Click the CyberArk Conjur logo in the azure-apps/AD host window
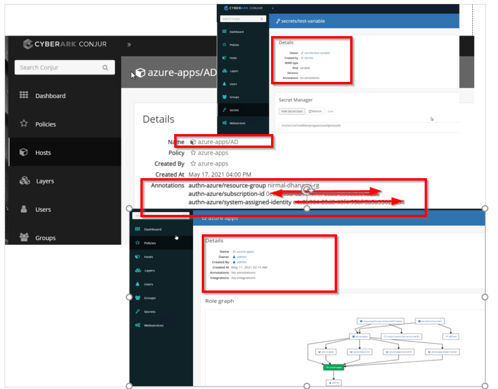The image size is (498, 389). pos(65,44)
